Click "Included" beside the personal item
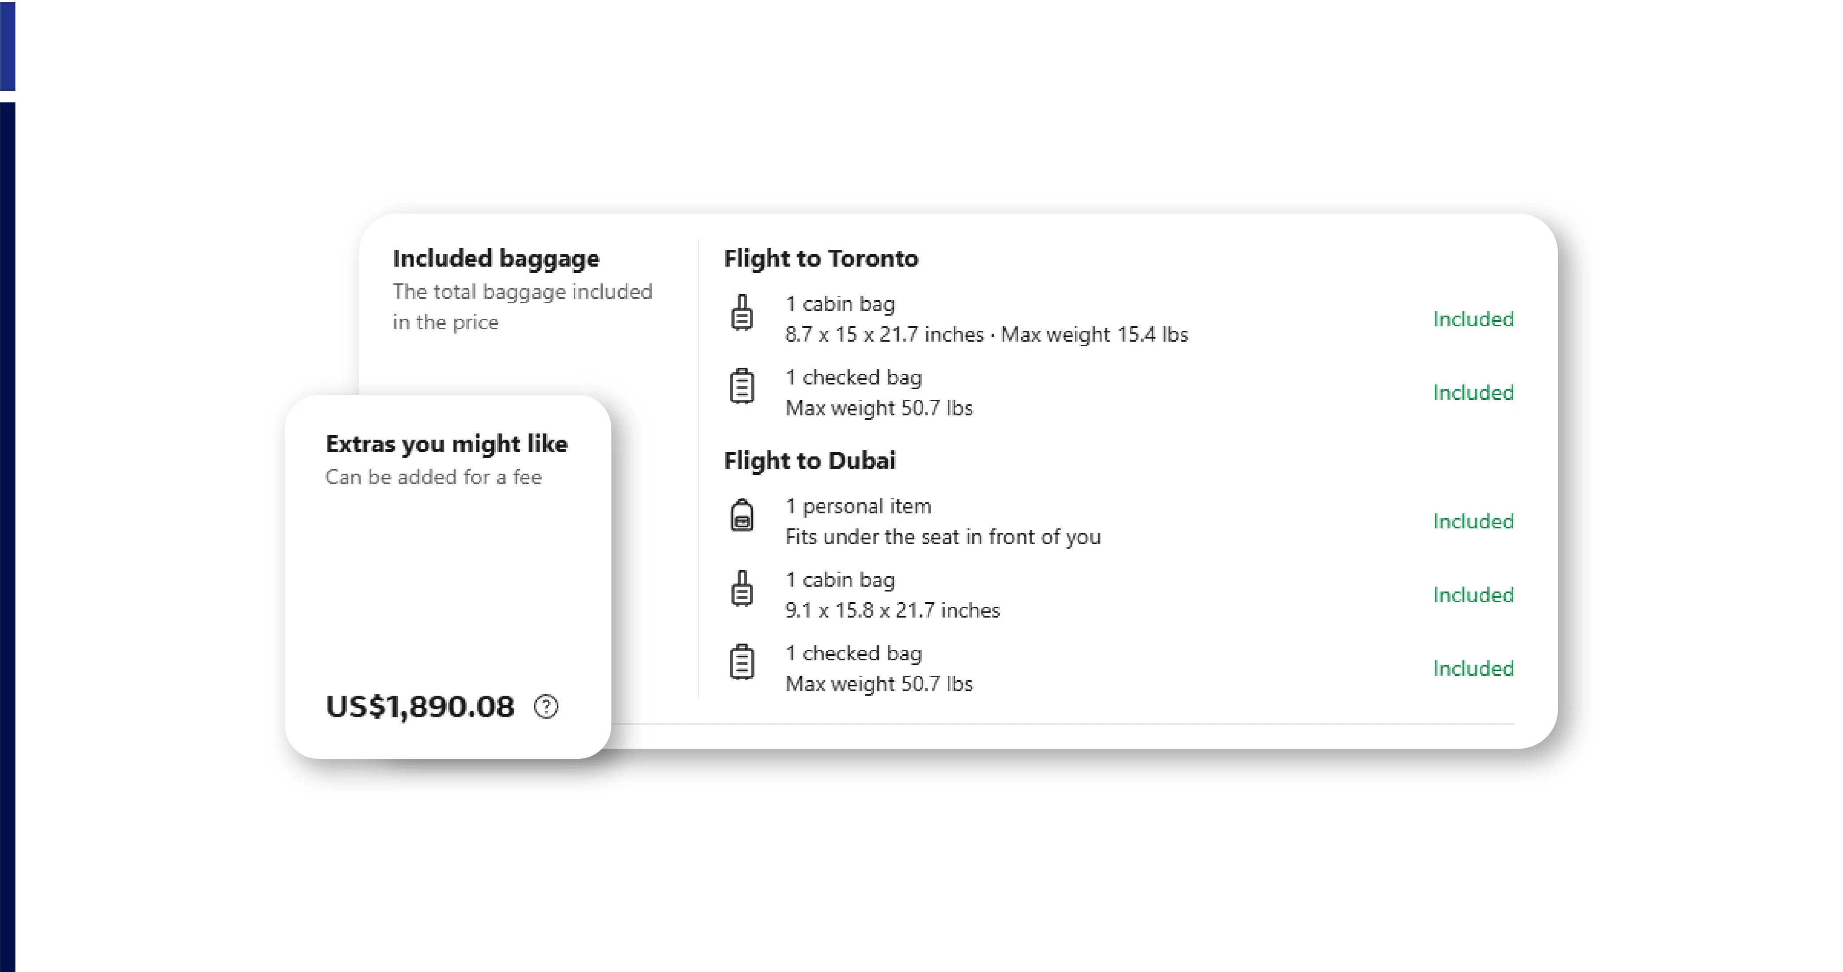Image resolution: width=1843 pixels, height=972 pixels. tap(1473, 521)
